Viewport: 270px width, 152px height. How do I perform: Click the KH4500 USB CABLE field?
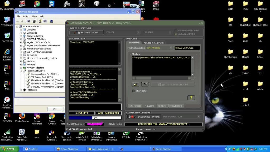187,48
